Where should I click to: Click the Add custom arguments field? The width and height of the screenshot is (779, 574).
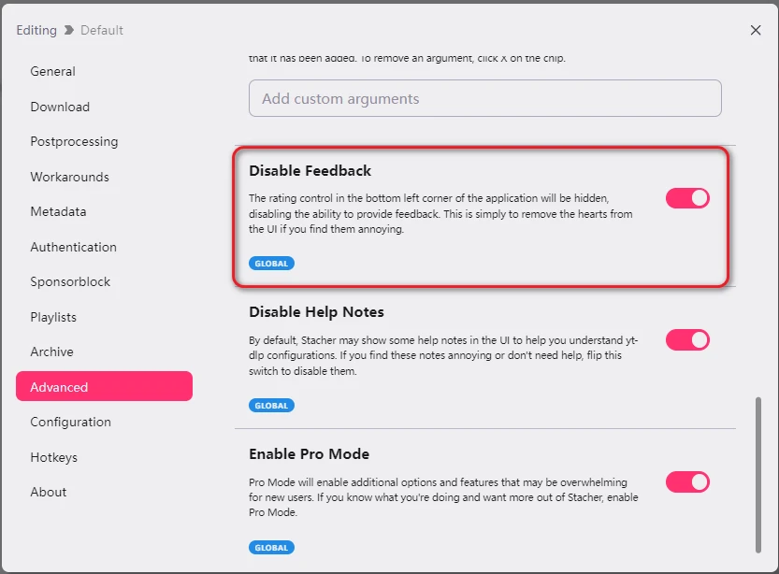click(484, 98)
